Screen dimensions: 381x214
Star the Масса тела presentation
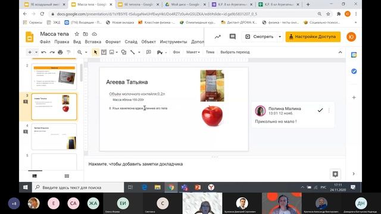click(77, 34)
